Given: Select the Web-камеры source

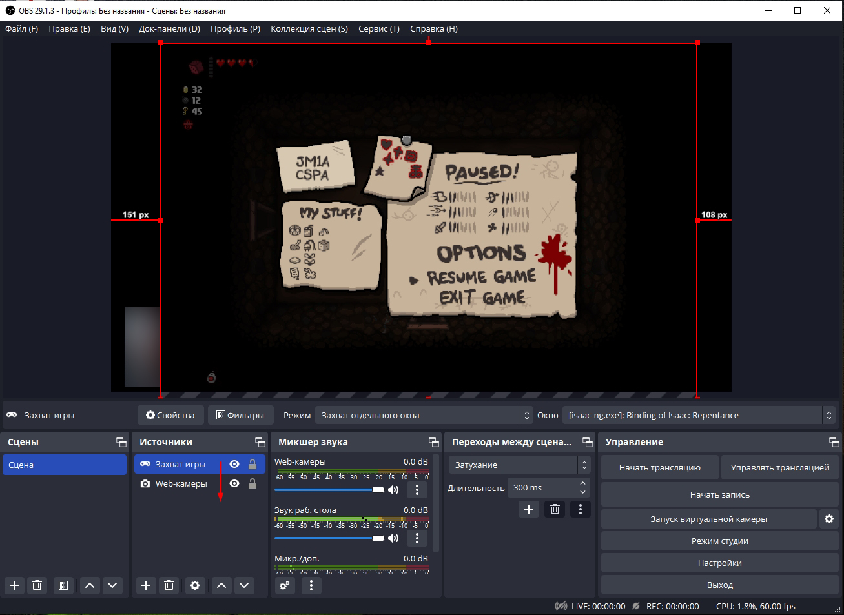Looking at the screenshot, I should [x=181, y=483].
